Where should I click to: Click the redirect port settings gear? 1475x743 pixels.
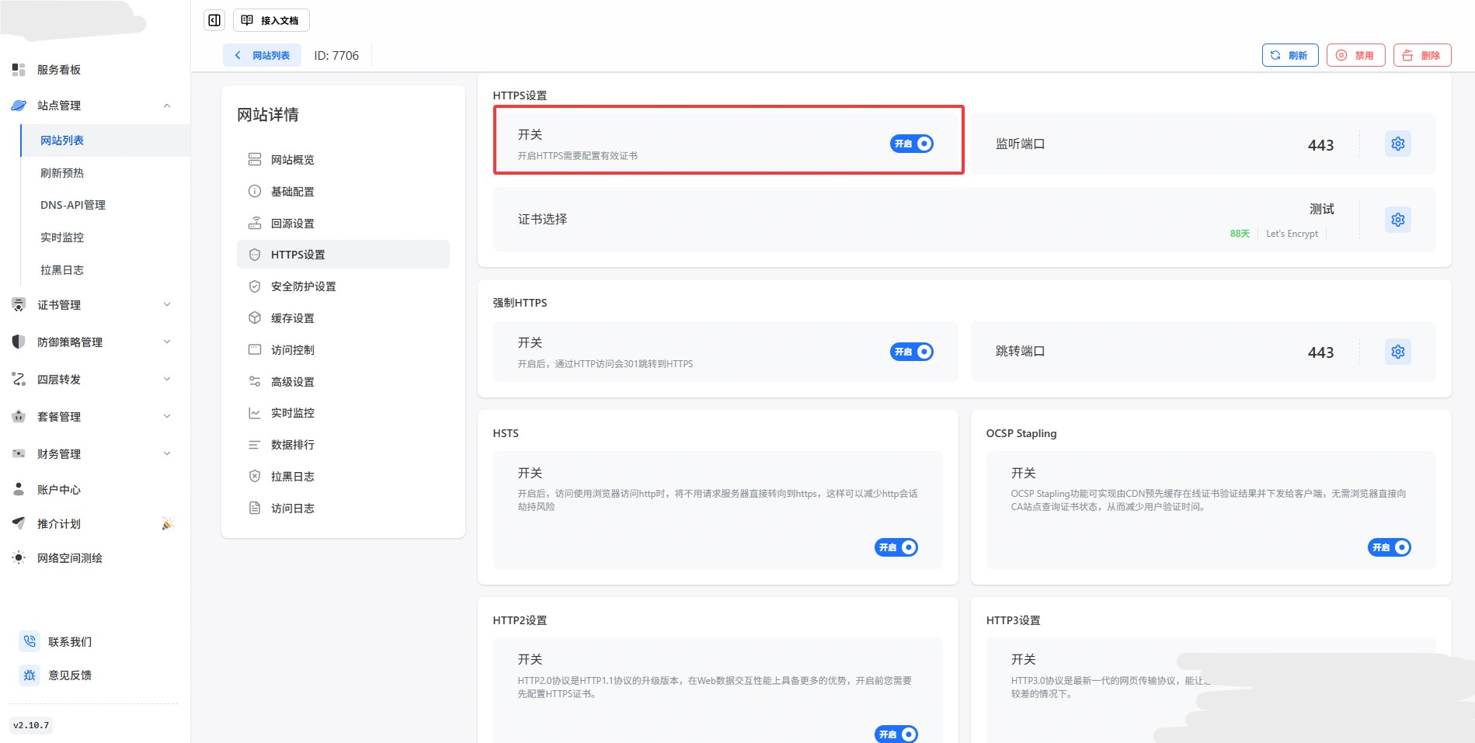(x=1397, y=352)
